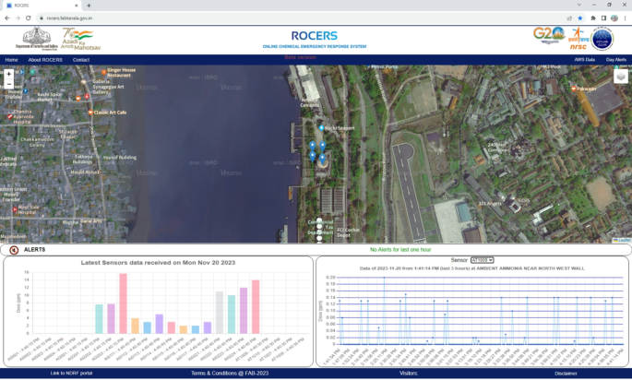Zoom in on the map
This screenshot has width=632, height=380.
click(x=9, y=73)
